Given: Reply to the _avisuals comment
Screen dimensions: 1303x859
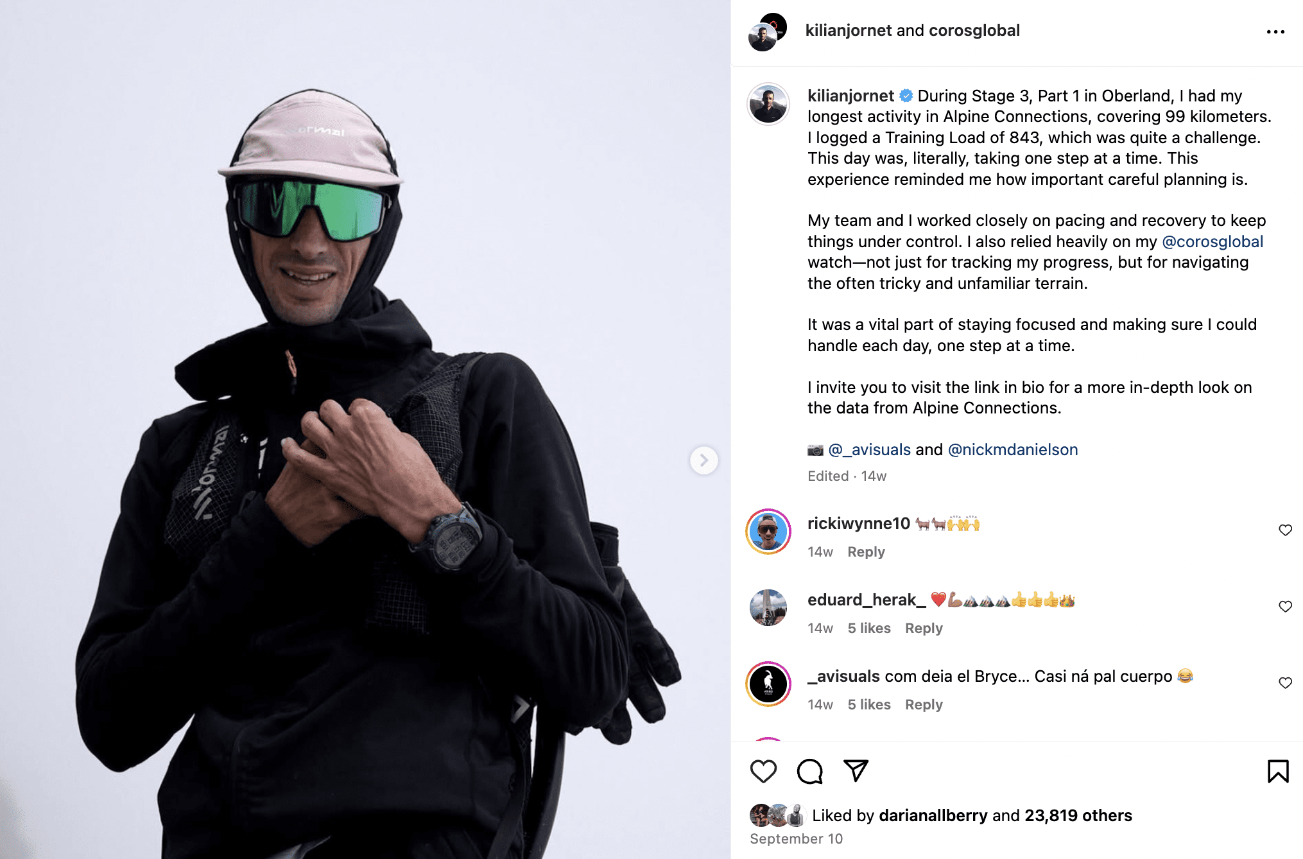Looking at the screenshot, I should 924,704.
